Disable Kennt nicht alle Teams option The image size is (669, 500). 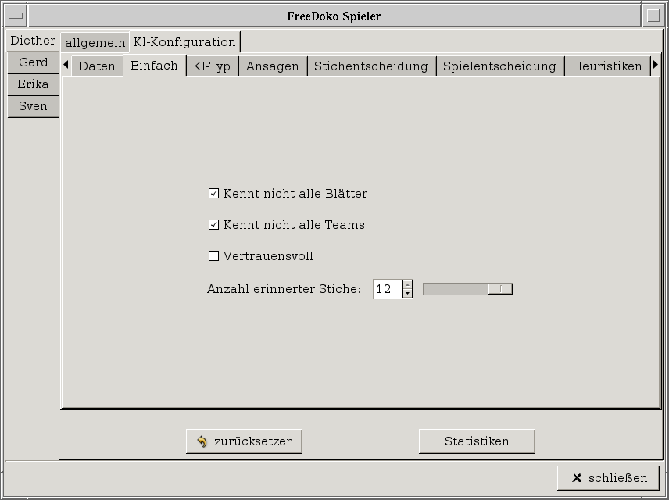[x=213, y=225]
